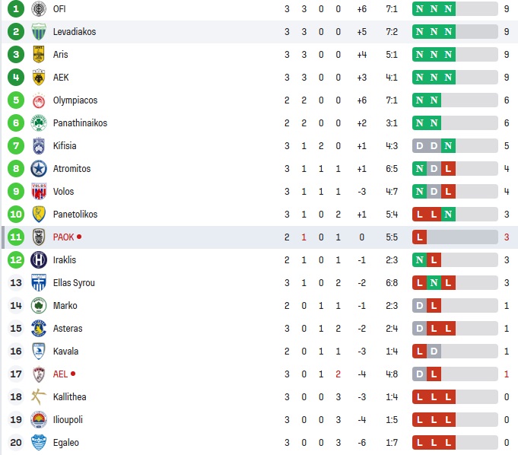
Task: Select the Panetolikos team name
Action: point(75,215)
